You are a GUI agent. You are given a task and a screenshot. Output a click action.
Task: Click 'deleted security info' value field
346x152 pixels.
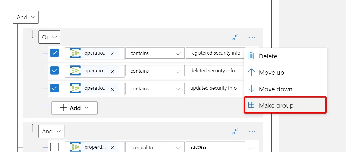(x=215, y=71)
